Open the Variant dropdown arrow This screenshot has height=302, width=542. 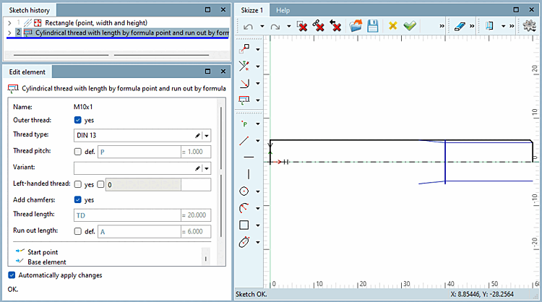coord(207,168)
